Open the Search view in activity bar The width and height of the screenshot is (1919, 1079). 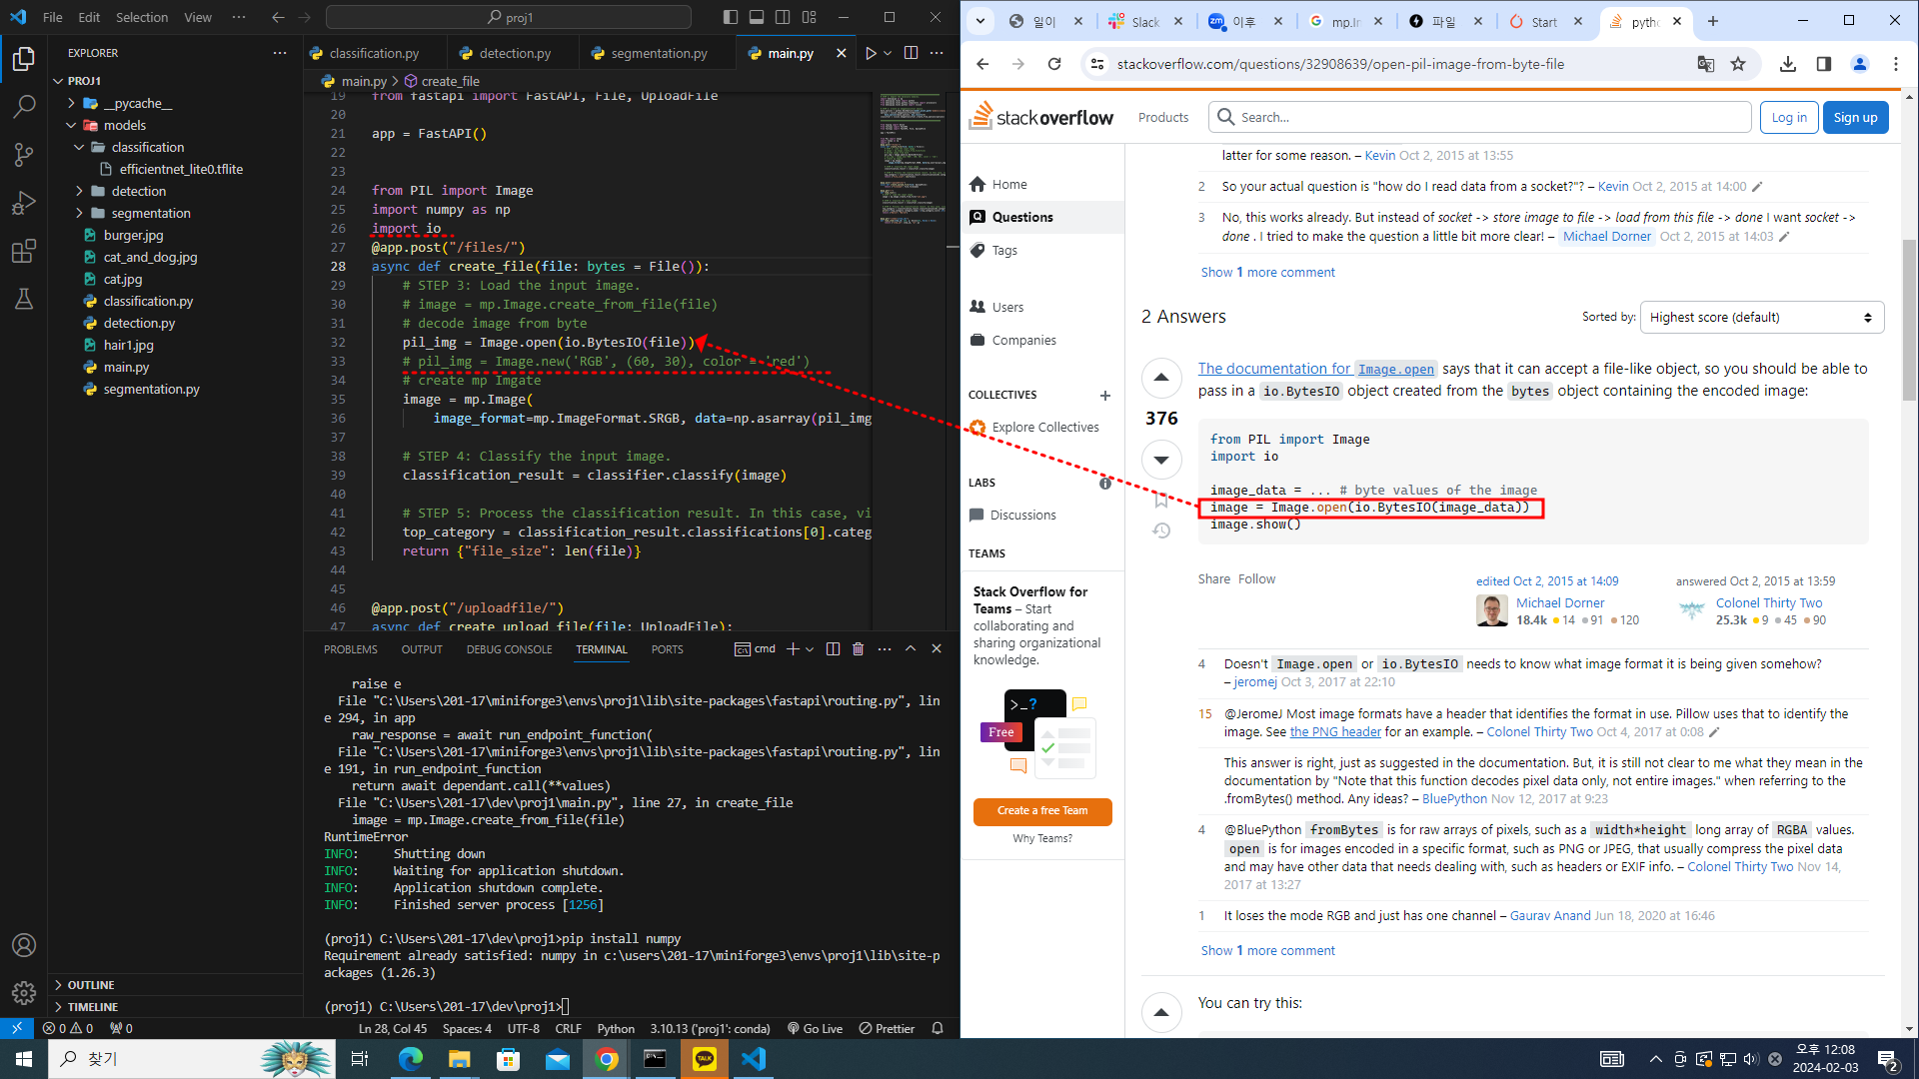pos(24,106)
